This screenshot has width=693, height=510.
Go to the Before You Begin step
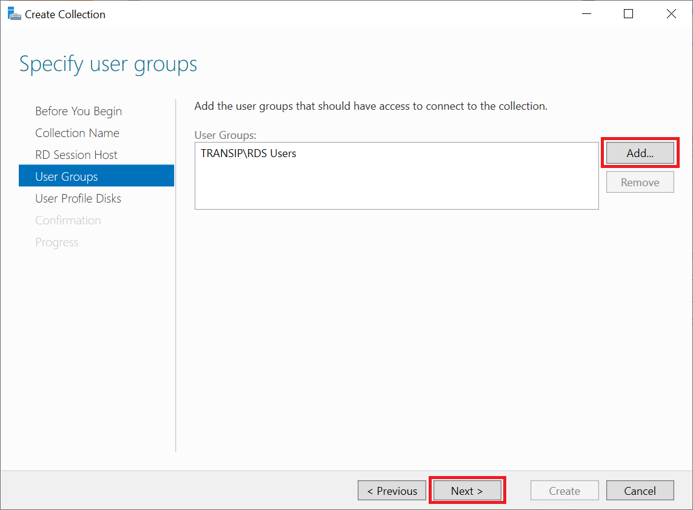tap(78, 111)
